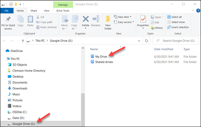This screenshot has width=201, height=127.
Task: Click navigation pane scrollbar thumb
Action: tap(83, 110)
